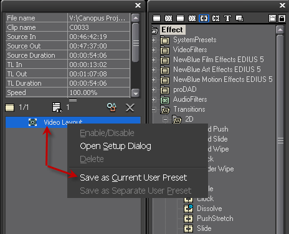Click the proDAD folder icon
289x234 pixels.
pyautogui.click(x=165, y=89)
